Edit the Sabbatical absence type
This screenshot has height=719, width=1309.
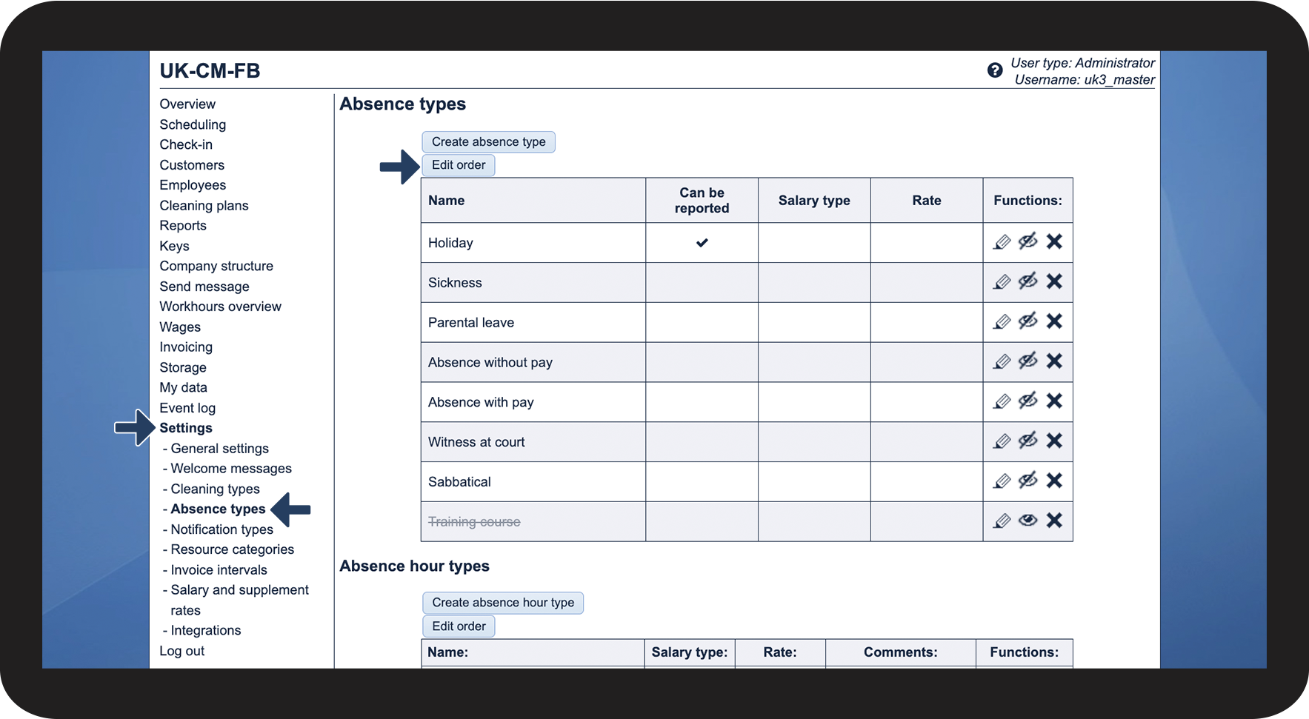click(1002, 481)
